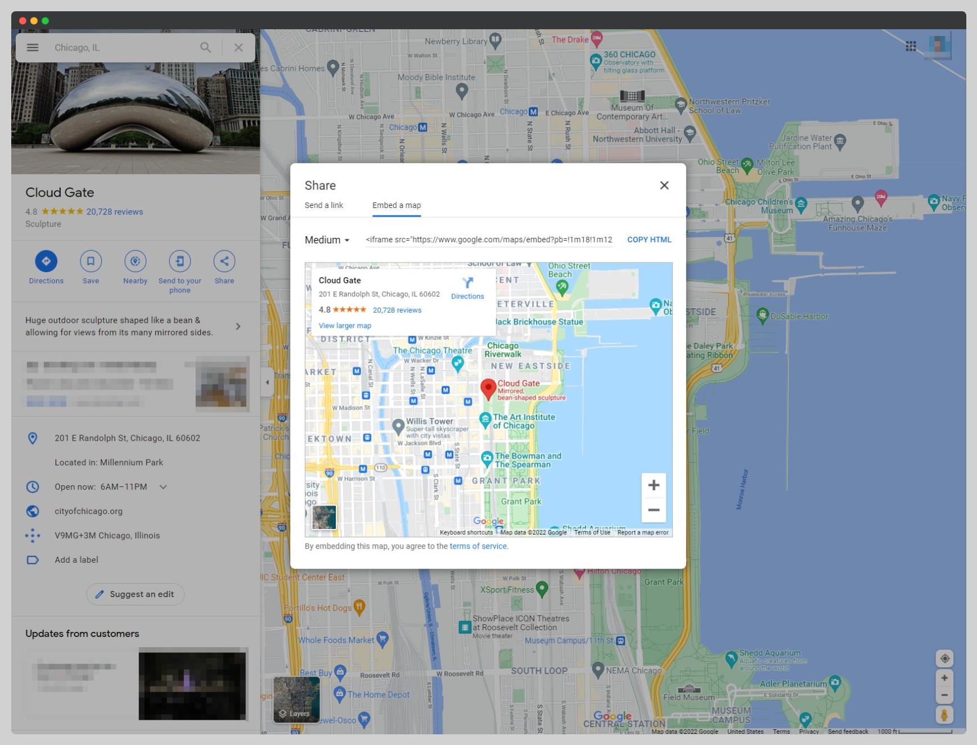Switch to the Send a link tab

pyautogui.click(x=323, y=205)
